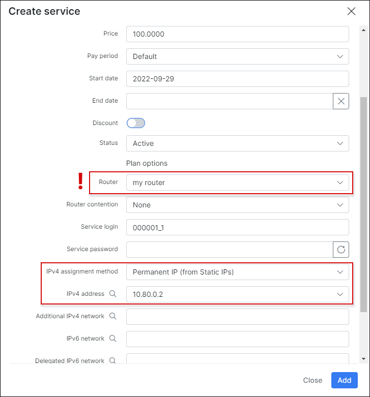
Task: Open IPv4 assignment method dropdown
Action: [237, 272]
